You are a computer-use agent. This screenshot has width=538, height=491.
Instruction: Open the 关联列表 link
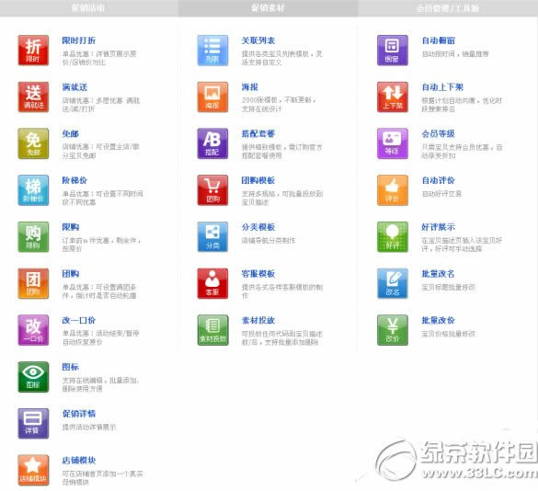(x=258, y=40)
